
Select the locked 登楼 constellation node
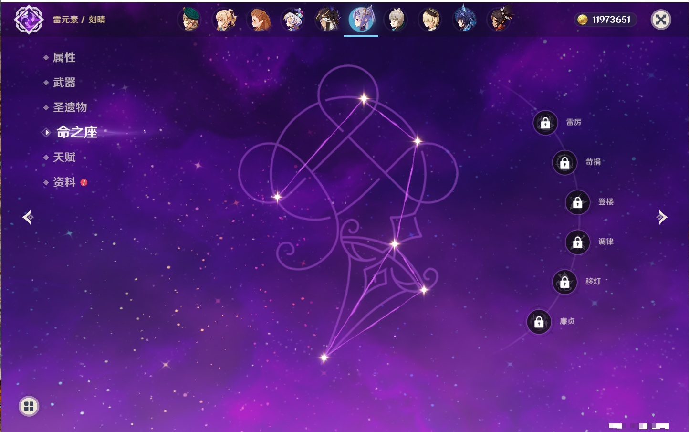tap(578, 202)
